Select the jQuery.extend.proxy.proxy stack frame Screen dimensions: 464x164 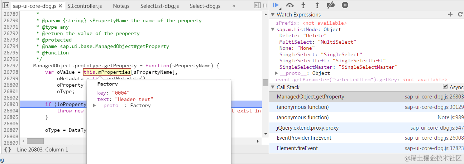367,128
